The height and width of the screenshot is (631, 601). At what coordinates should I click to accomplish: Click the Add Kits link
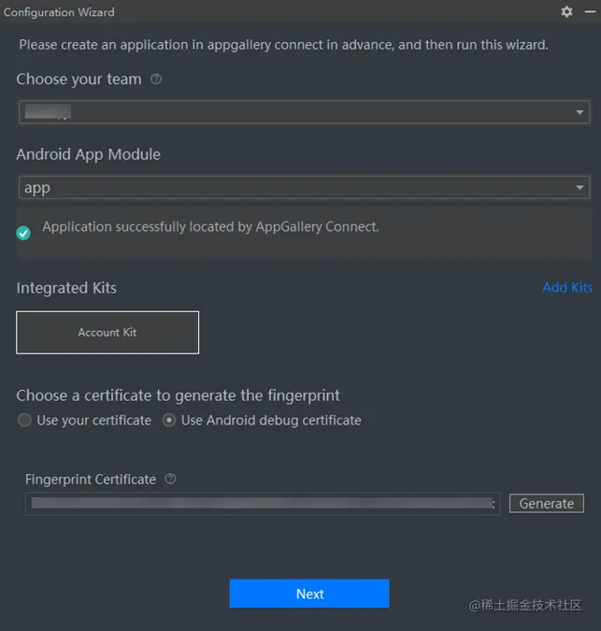567,287
